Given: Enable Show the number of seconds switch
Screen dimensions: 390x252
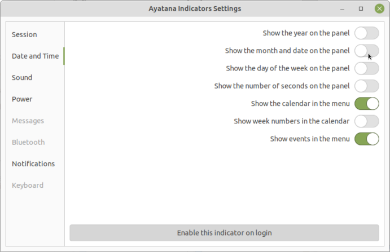Looking at the screenshot, I should coord(367,86).
